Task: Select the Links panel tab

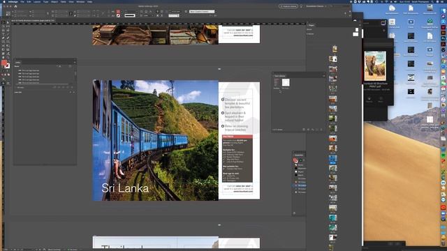Action: tap(18, 62)
